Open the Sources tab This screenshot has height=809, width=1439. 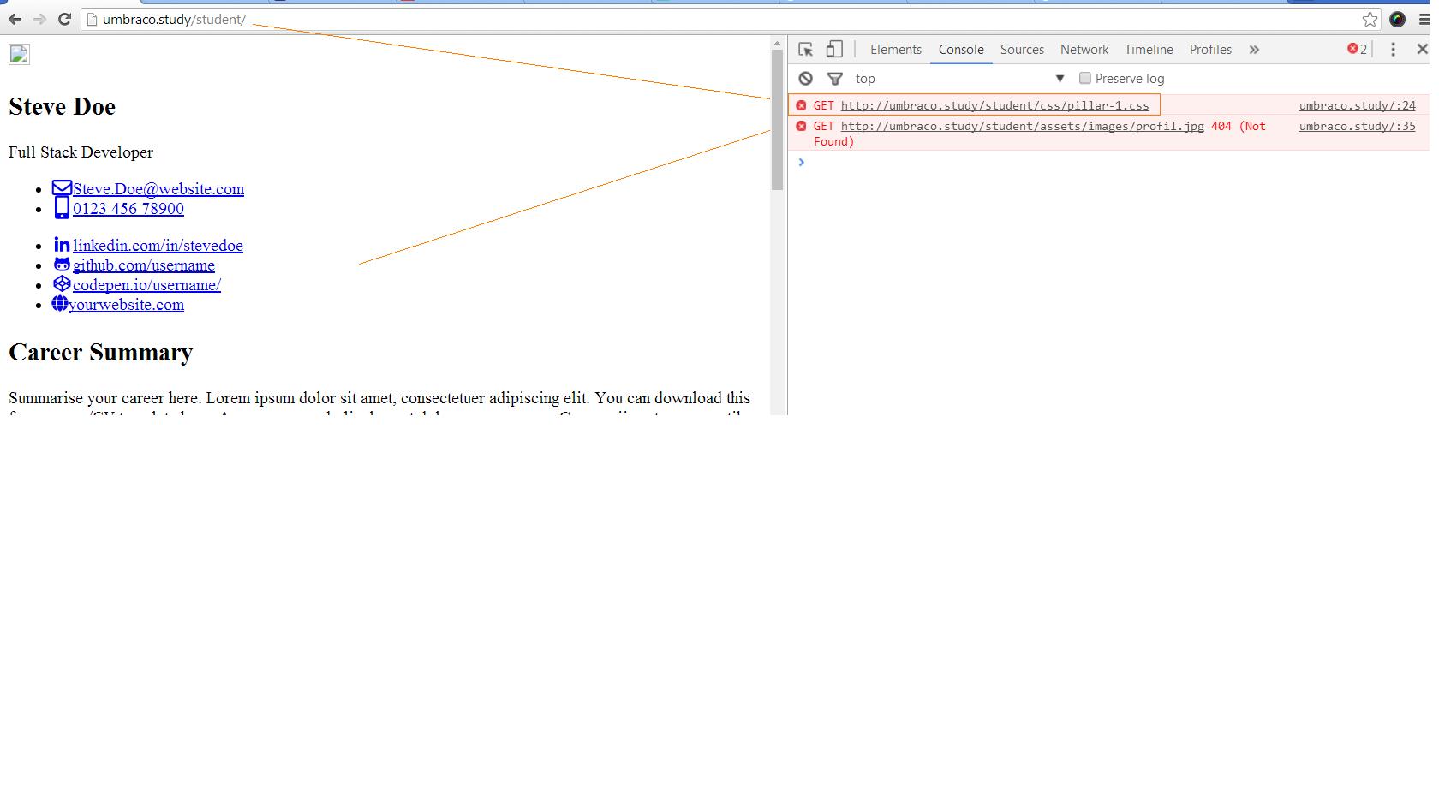pyautogui.click(x=1021, y=50)
